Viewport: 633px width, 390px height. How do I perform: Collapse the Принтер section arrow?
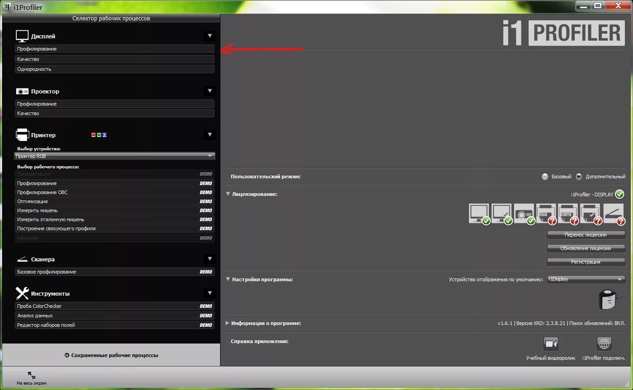pos(210,135)
